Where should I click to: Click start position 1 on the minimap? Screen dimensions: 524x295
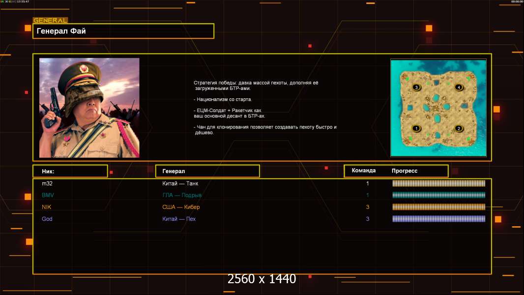point(416,128)
